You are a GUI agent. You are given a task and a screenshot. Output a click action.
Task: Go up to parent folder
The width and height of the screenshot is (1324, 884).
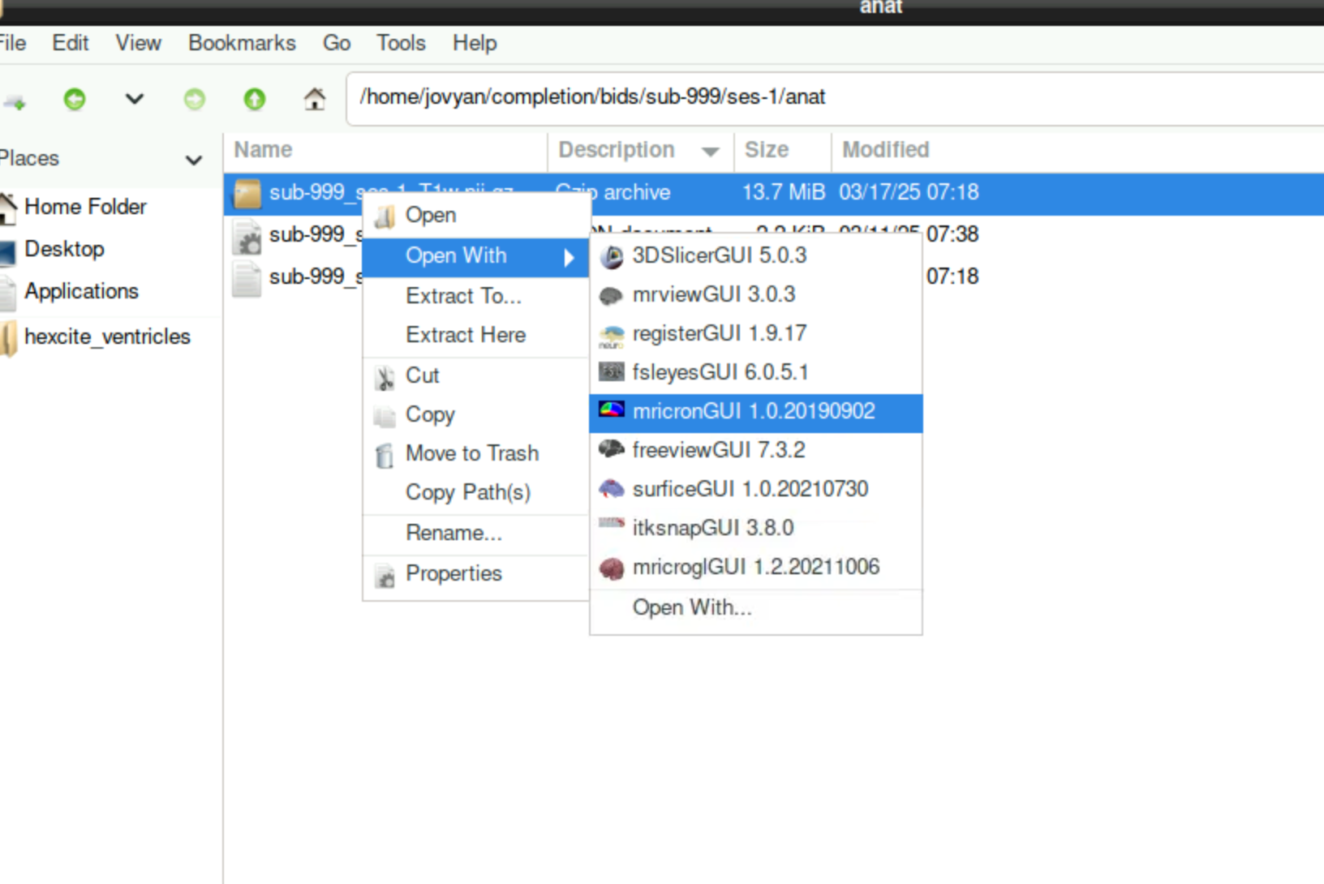click(255, 100)
